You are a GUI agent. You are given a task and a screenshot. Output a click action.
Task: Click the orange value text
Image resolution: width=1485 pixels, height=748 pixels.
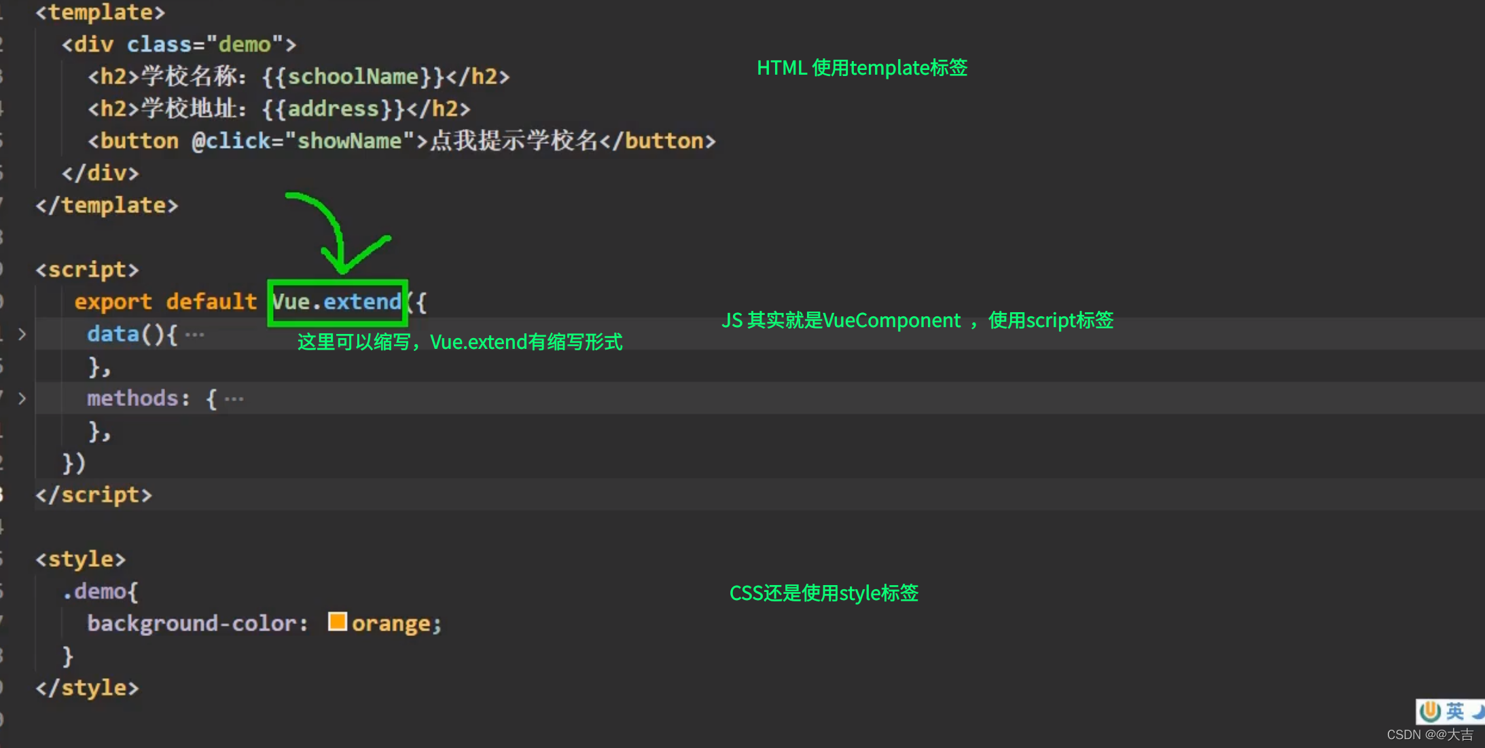(391, 623)
